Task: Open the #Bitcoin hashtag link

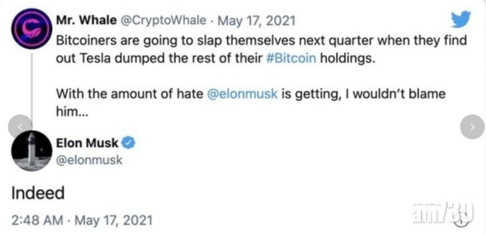Action: [x=292, y=59]
